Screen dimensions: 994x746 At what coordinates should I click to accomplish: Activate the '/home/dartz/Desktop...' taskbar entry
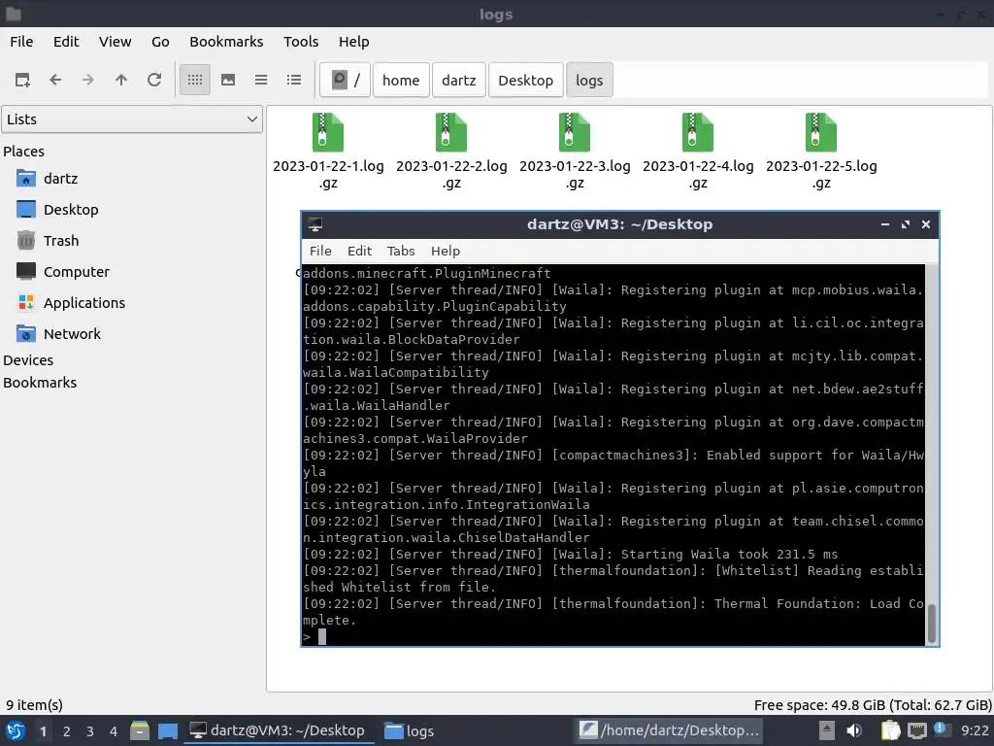(x=669, y=730)
